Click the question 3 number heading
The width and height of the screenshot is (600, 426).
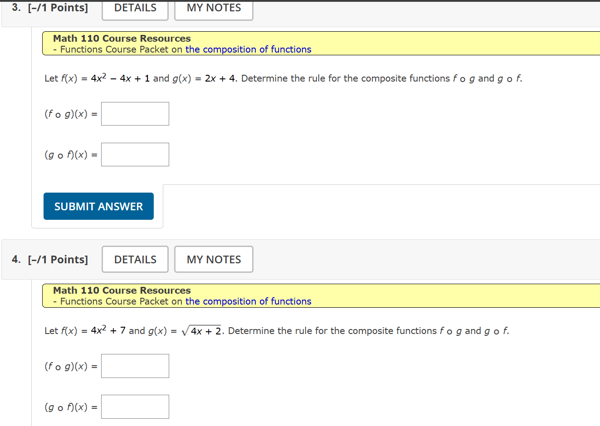pyautogui.click(x=15, y=7)
